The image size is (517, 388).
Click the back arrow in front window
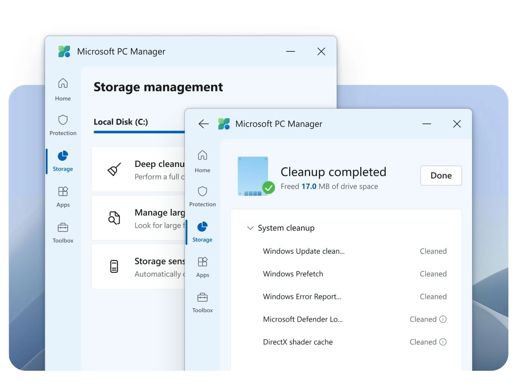pos(203,124)
